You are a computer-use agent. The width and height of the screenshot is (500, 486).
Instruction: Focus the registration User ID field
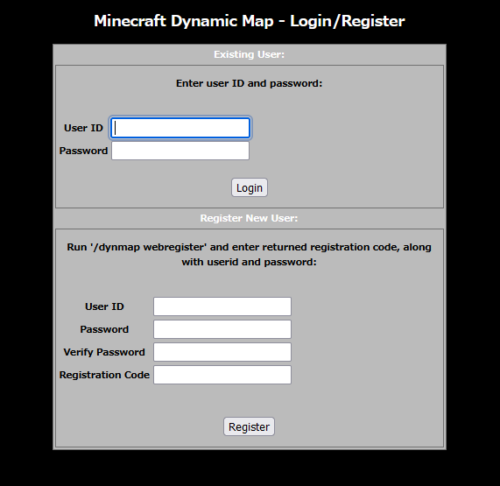(x=222, y=306)
